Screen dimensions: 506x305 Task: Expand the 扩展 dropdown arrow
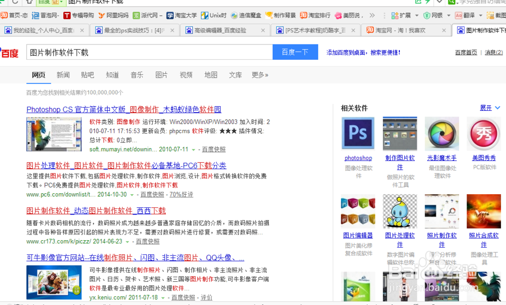point(416,15)
